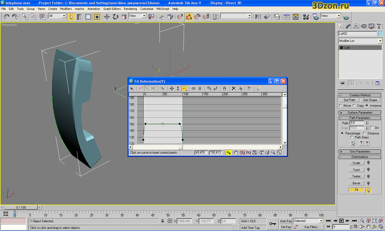Viewport: 385px width, 231px height.
Task: Activate the Select and Rotate tool
Action: pyautogui.click(x=115, y=17)
